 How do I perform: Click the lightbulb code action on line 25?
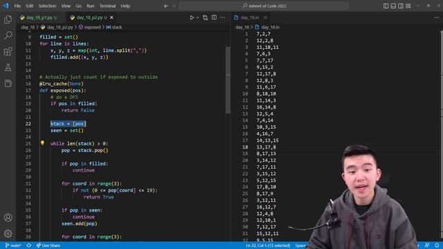42,143
